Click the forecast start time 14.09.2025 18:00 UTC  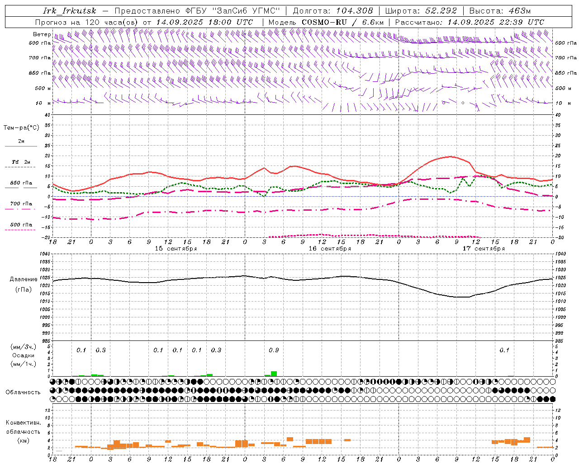click(x=204, y=22)
